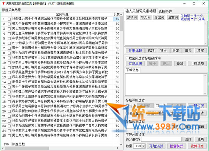
Task: Start collecting with the 采集标题 button
Action: [134, 50]
